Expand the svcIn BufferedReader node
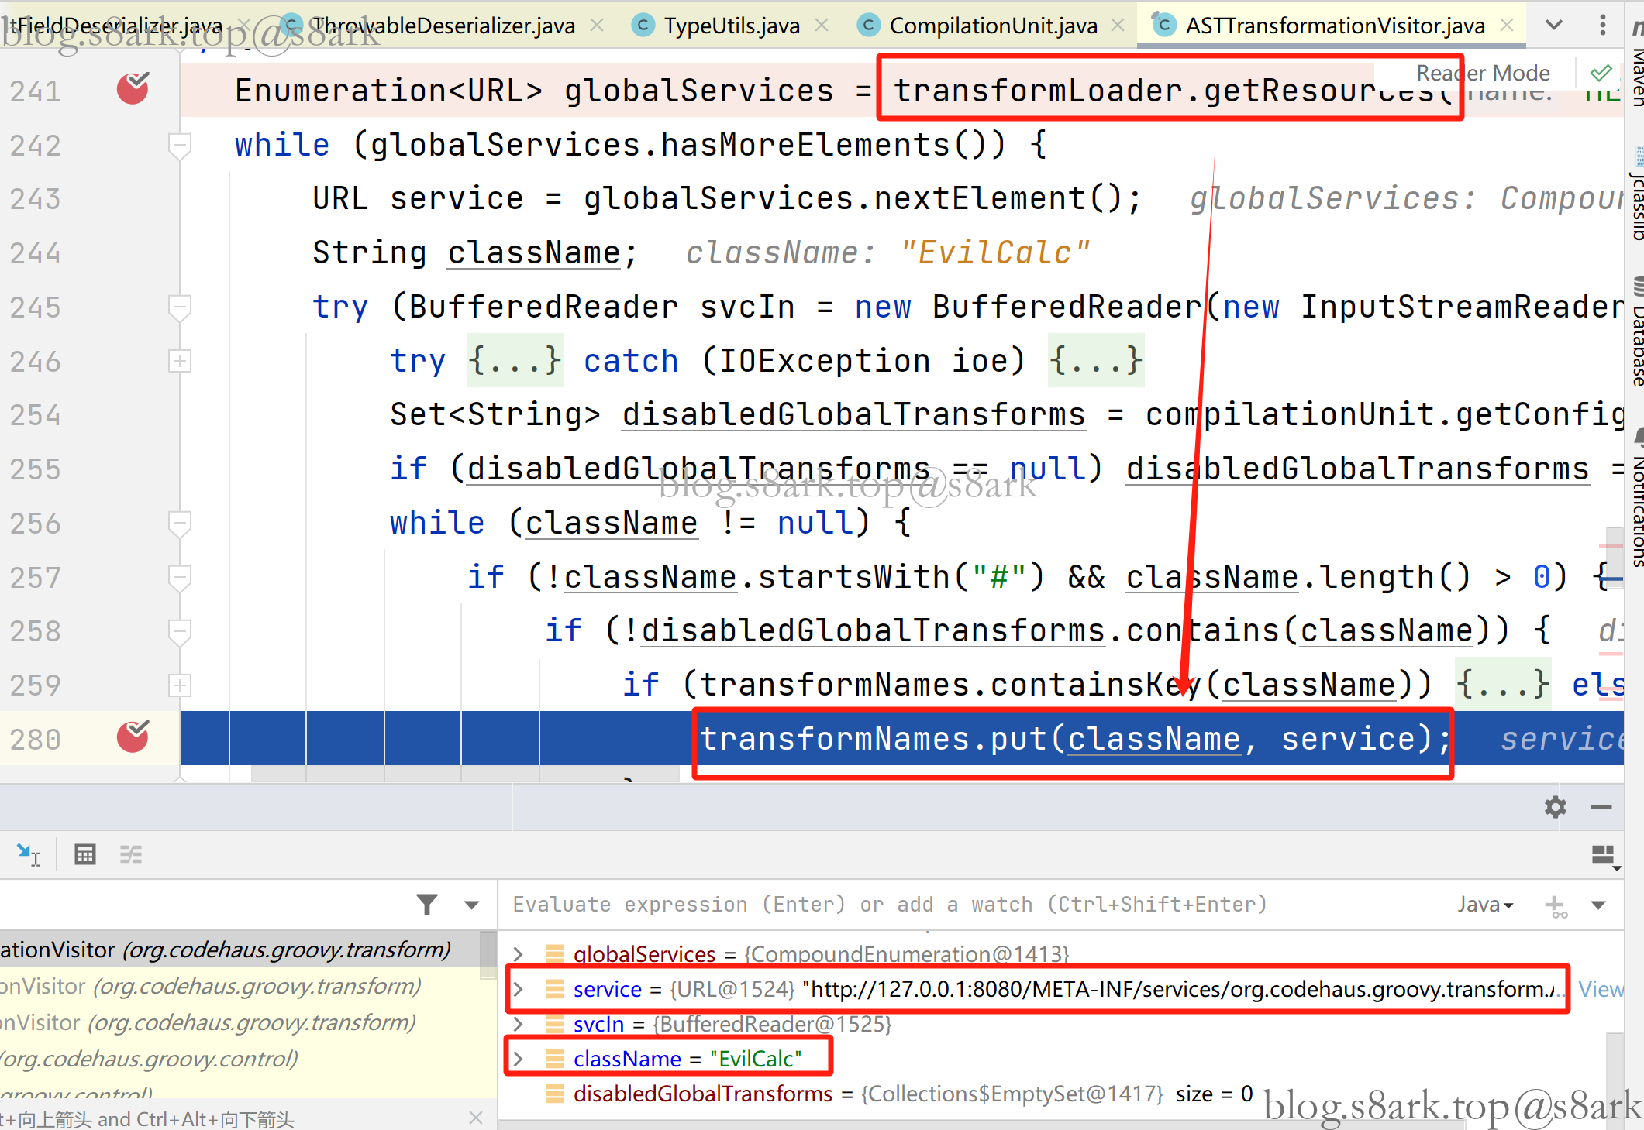The width and height of the screenshot is (1644, 1130). pyautogui.click(x=518, y=1024)
